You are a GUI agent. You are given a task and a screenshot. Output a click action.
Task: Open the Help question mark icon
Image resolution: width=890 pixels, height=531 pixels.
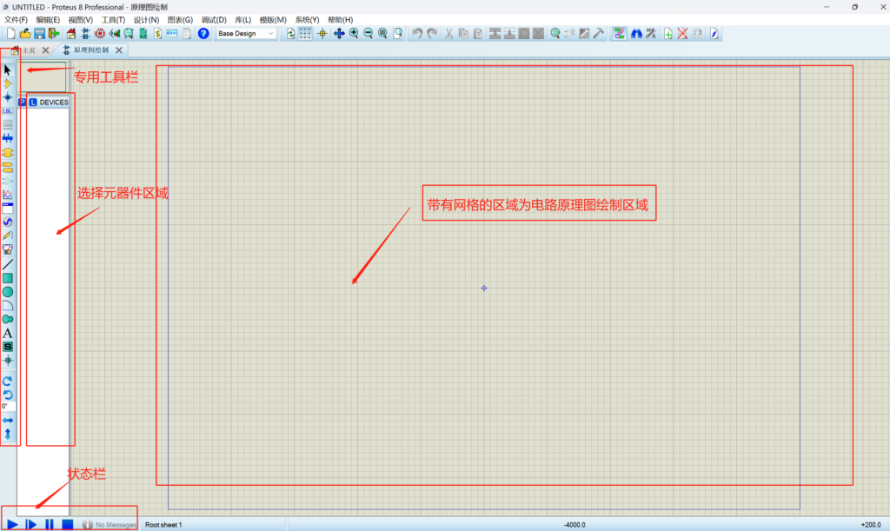(x=203, y=34)
